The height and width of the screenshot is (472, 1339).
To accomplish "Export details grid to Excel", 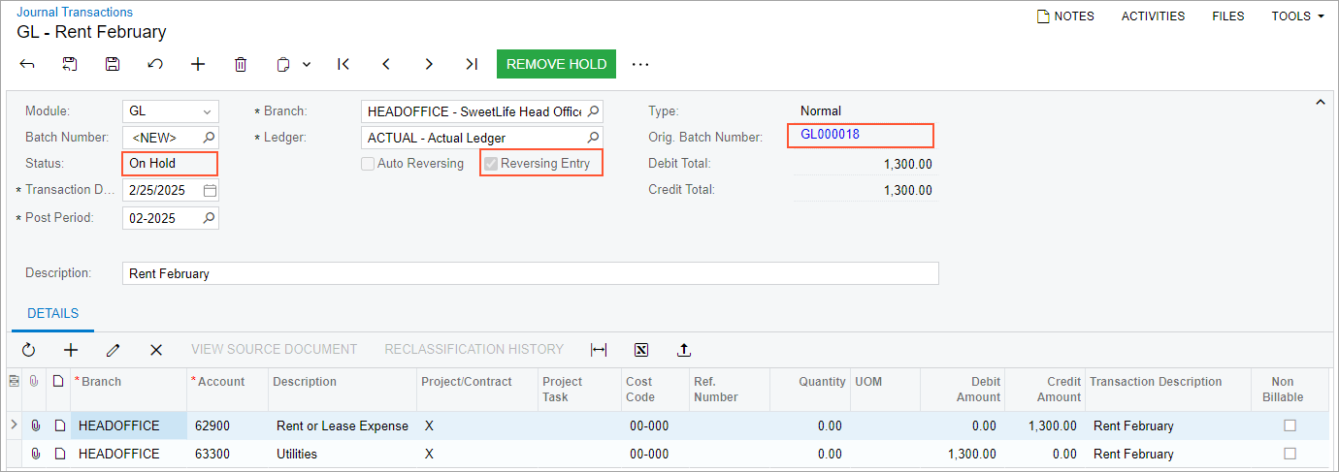I will (641, 349).
